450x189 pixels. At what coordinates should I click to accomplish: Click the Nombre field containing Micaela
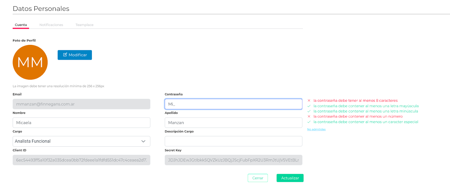click(81, 123)
